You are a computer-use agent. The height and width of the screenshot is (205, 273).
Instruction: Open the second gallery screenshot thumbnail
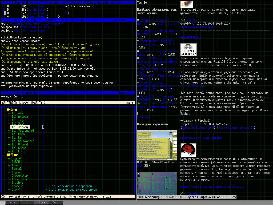[157, 183]
